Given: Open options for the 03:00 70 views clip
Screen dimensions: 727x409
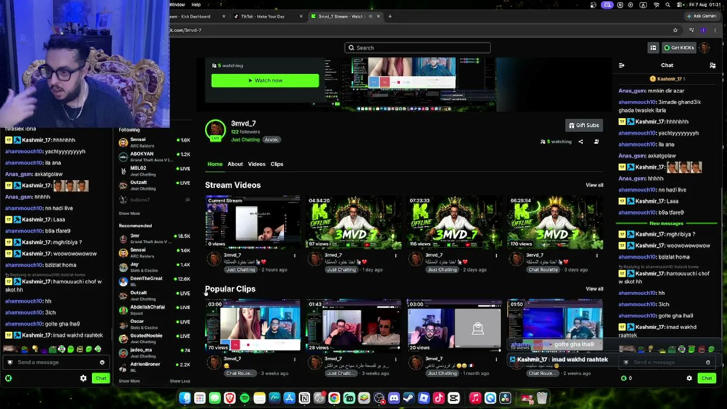Looking at the screenshot, I should click(x=295, y=359).
